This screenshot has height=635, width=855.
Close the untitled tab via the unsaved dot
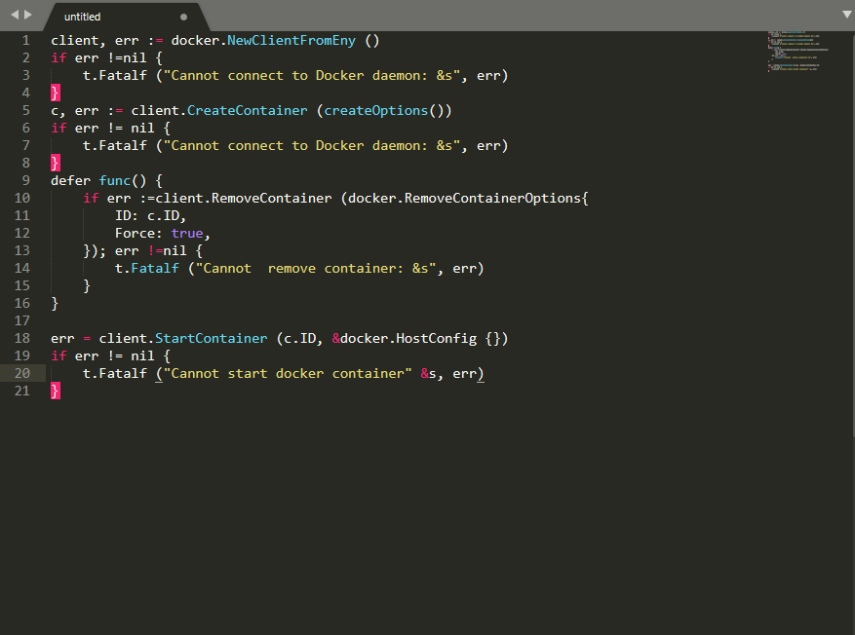(183, 17)
